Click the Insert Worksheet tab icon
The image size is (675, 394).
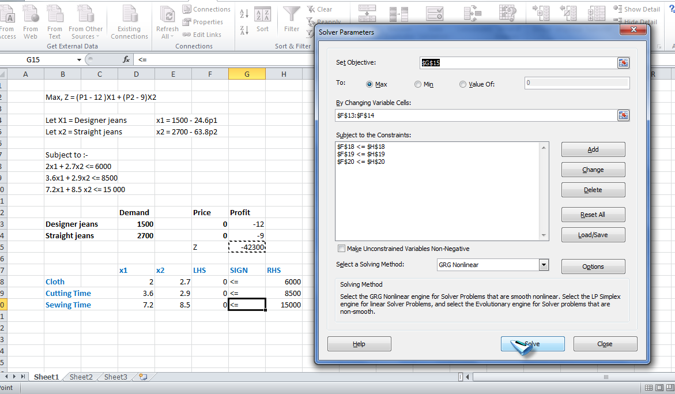point(143,377)
